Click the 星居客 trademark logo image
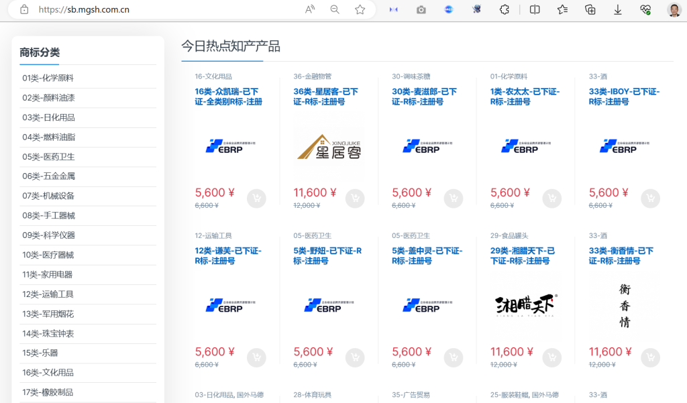The height and width of the screenshot is (403, 687). click(x=329, y=147)
